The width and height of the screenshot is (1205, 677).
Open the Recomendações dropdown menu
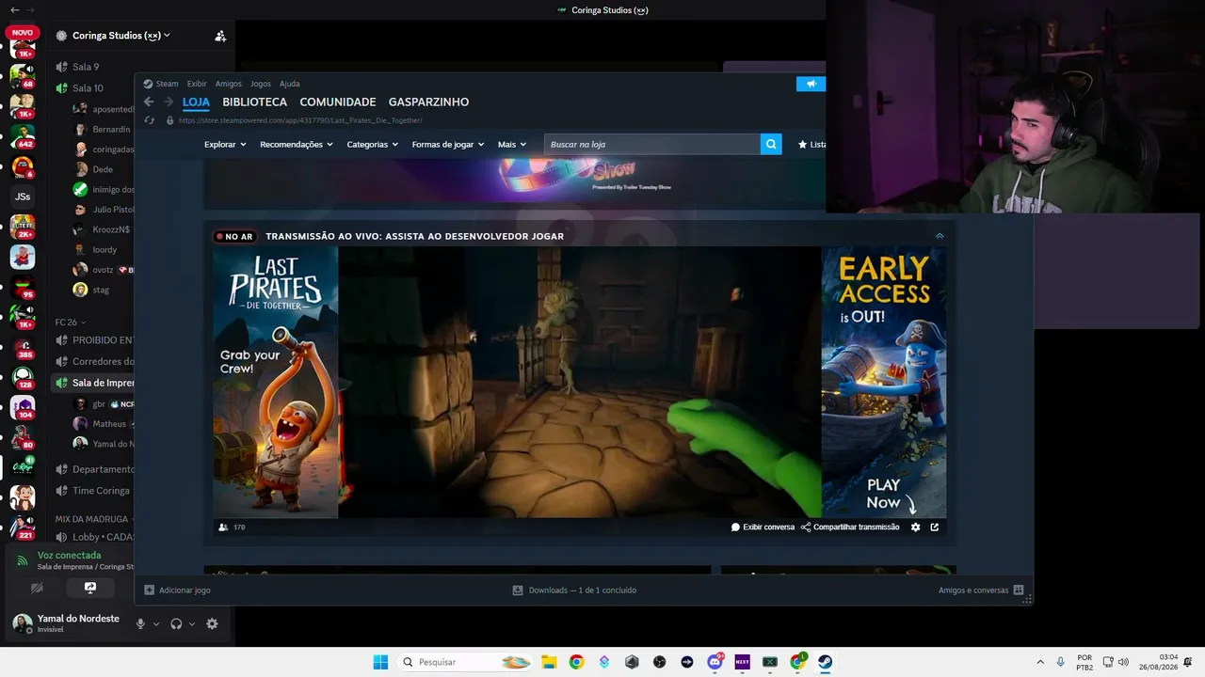[297, 145]
